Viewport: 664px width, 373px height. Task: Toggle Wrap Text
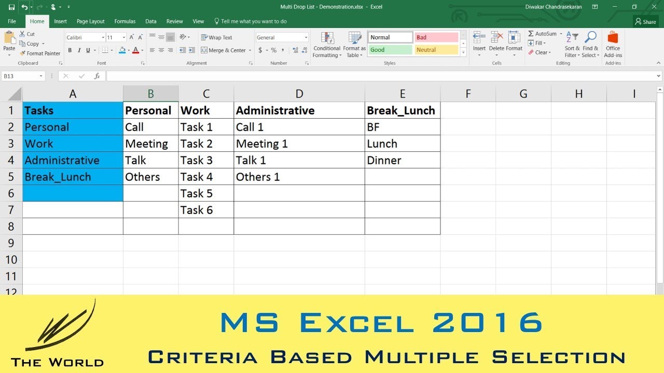pyautogui.click(x=217, y=37)
